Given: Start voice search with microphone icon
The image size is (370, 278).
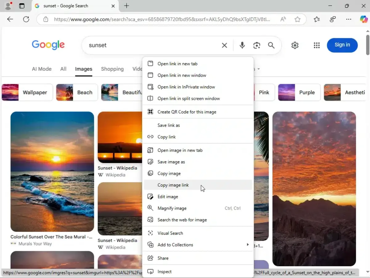Looking at the screenshot, I should click(242, 45).
